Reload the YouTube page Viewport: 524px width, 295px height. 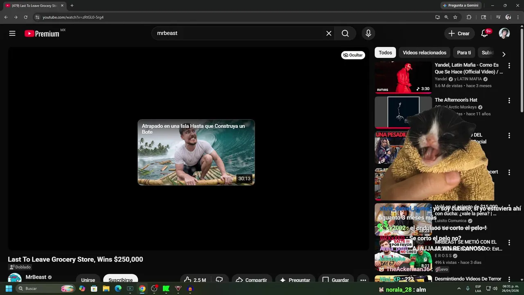(x=25, y=17)
